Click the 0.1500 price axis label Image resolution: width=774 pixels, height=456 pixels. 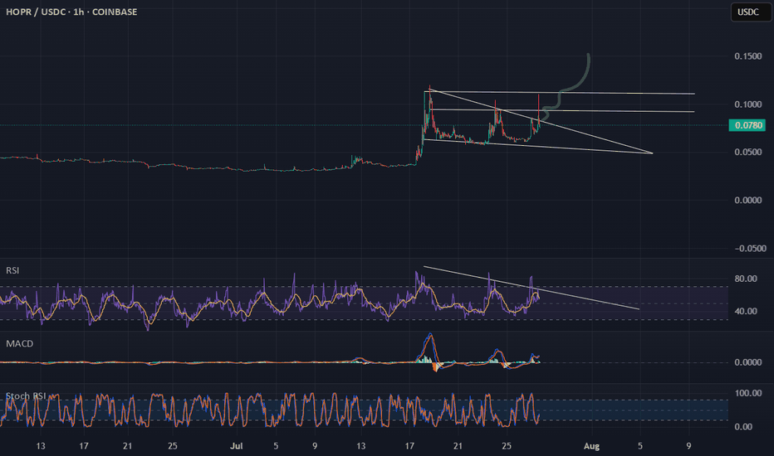click(x=747, y=56)
